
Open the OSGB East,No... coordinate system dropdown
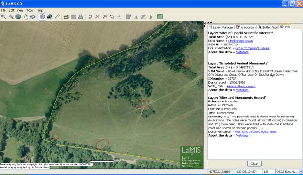click(301, 172)
